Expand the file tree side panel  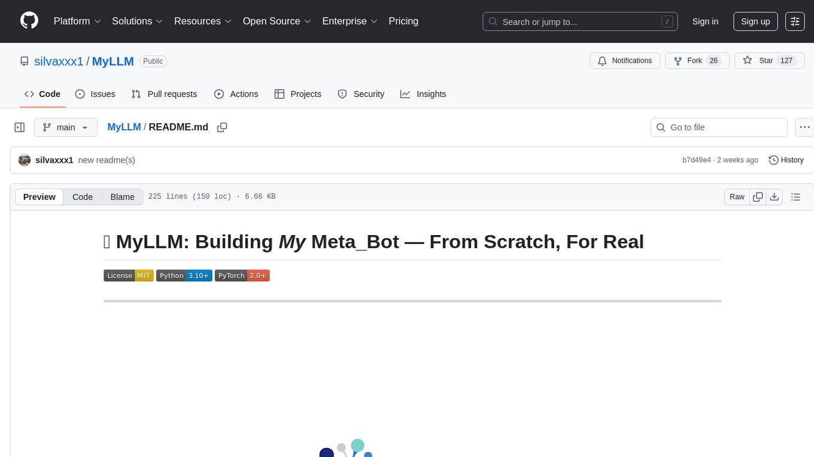(20, 127)
